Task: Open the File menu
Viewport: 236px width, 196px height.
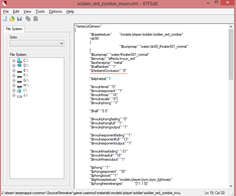Action: tap(6, 11)
